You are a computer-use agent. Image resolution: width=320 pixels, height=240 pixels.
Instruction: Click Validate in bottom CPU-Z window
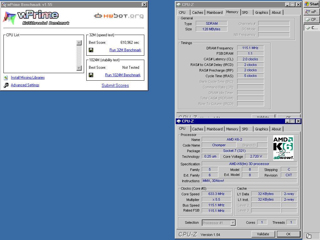click(x=263, y=234)
